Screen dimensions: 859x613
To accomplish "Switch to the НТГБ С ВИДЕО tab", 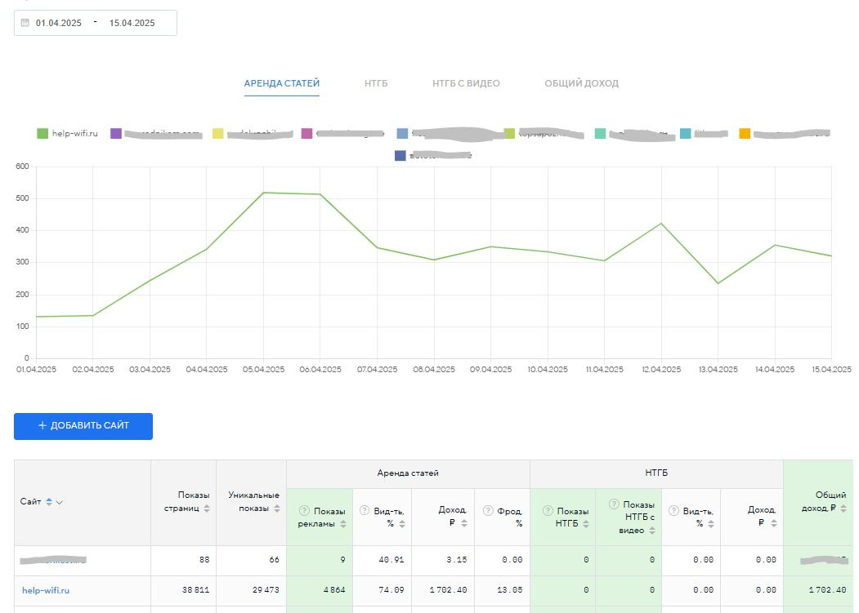I will (466, 83).
